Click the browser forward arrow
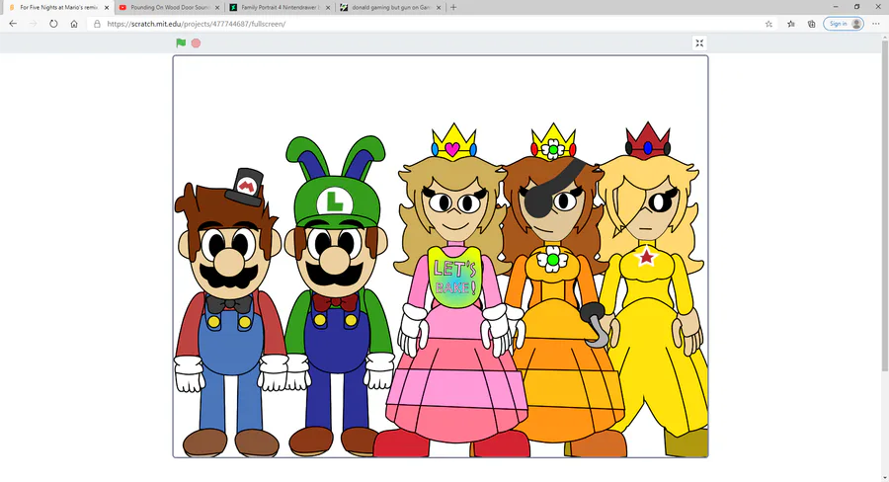Screen dimensions: 889x482 (x=33, y=24)
